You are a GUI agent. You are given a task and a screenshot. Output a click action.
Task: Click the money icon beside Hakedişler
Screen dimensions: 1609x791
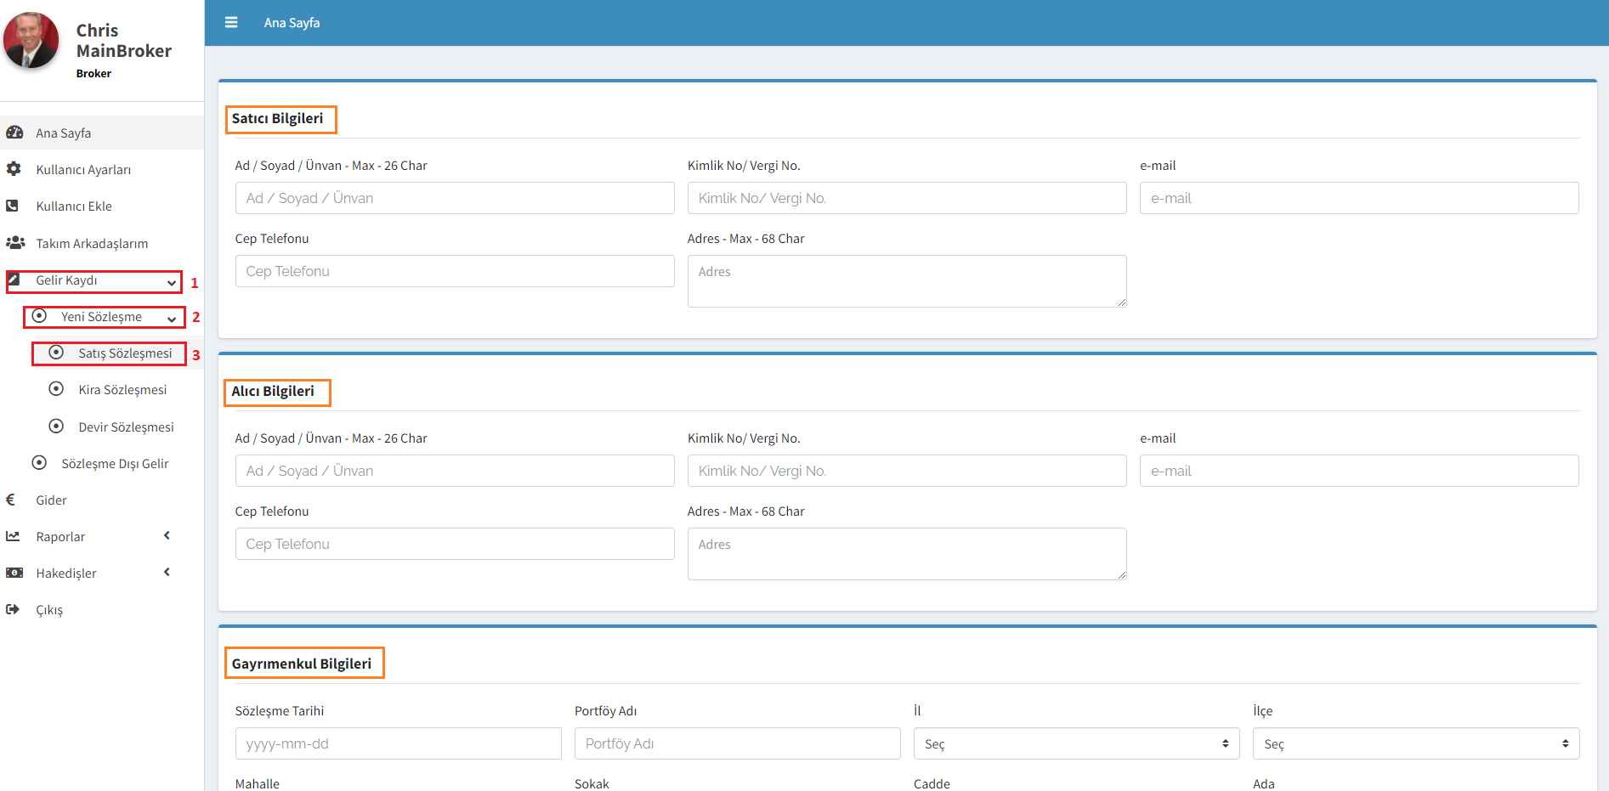[14, 573]
